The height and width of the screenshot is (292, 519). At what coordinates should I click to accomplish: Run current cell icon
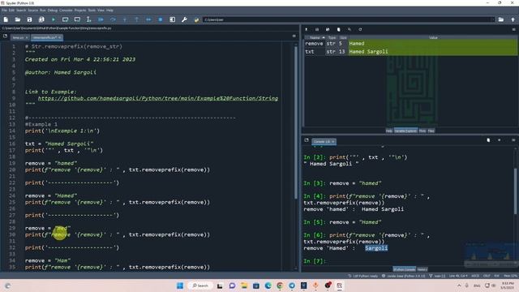(65, 19)
